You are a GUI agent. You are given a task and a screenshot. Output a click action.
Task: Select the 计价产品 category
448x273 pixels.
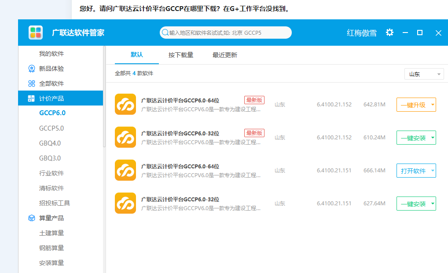pos(61,98)
